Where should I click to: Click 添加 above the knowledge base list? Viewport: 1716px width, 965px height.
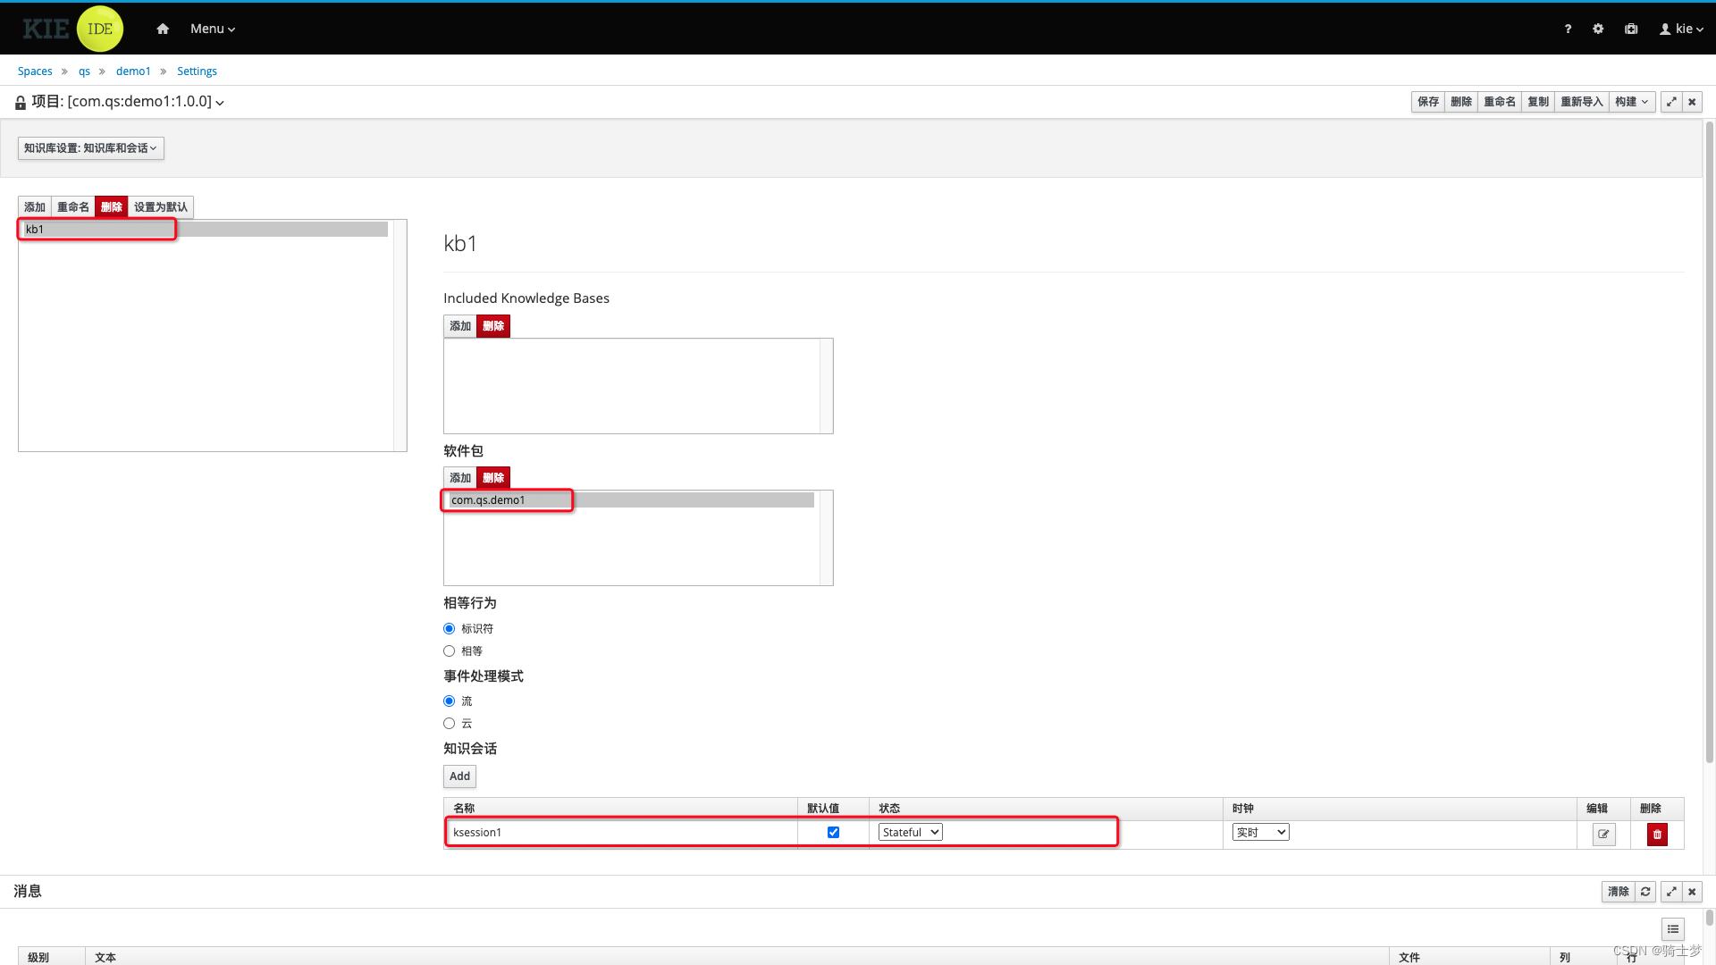point(35,207)
